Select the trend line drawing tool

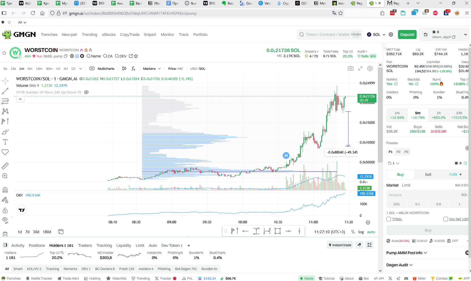5,91
